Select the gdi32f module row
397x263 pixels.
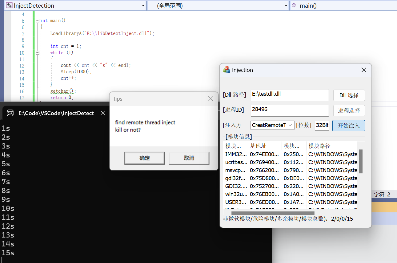[x=290, y=178]
